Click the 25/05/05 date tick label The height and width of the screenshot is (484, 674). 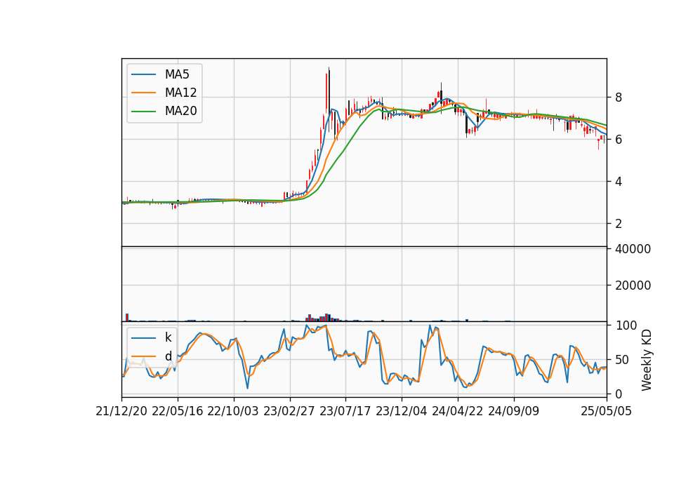pyautogui.click(x=607, y=411)
